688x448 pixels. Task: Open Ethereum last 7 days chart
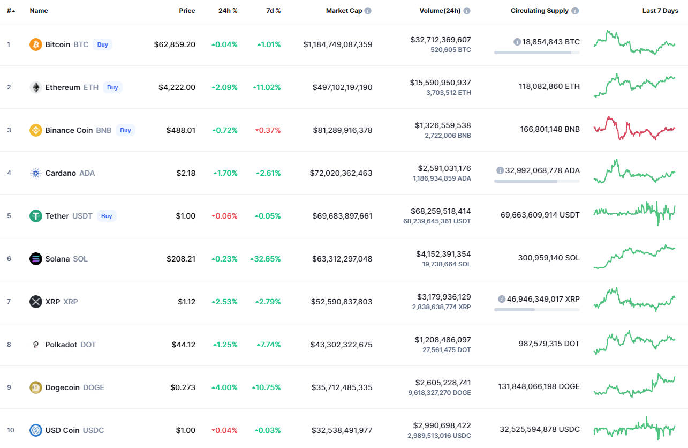(634, 85)
